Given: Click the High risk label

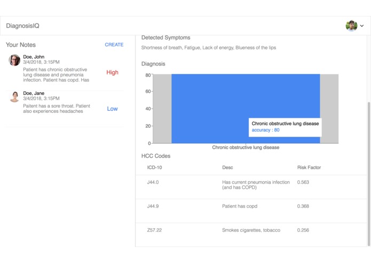Looking at the screenshot, I should pyautogui.click(x=112, y=72).
